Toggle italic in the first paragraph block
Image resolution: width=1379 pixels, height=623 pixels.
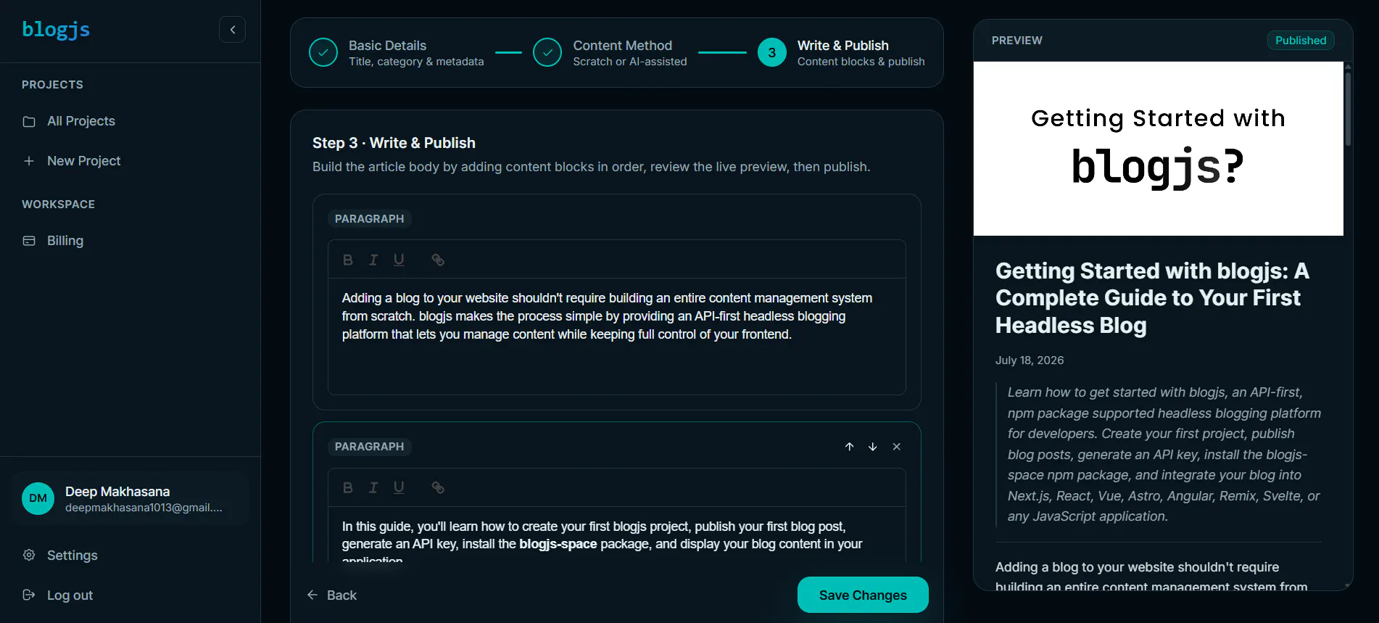(373, 260)
